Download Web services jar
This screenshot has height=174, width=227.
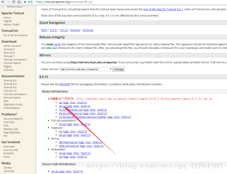pos(69,146)
